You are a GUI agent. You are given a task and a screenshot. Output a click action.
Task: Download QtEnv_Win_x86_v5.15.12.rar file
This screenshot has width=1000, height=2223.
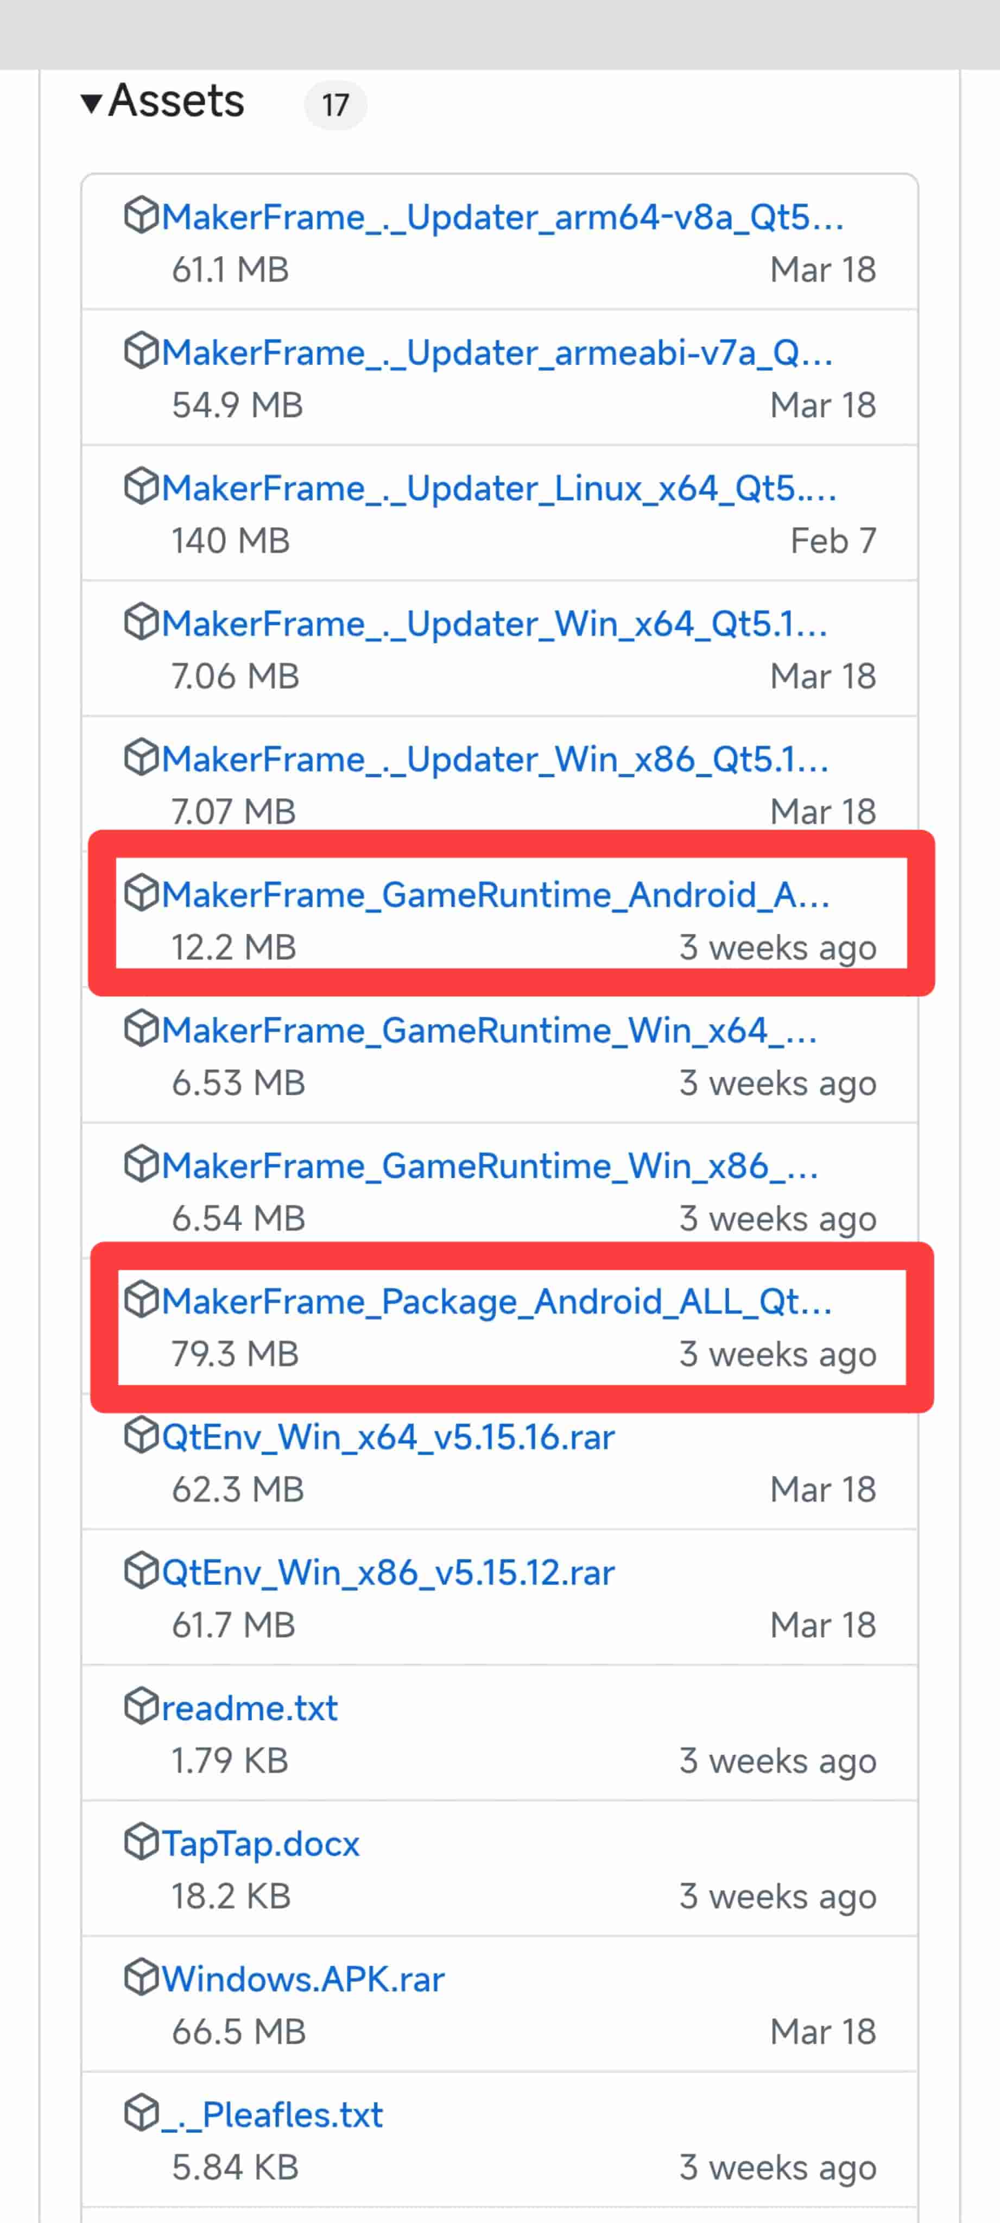tap(388, 1571)
